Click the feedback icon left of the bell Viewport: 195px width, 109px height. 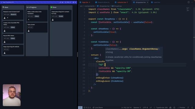pyautogui.click(x=188, y=107)
